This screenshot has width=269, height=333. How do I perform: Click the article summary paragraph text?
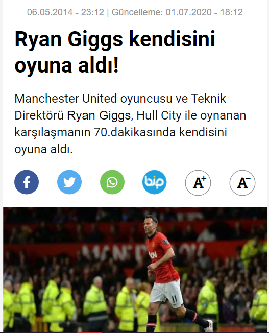click(x=130, y=124)
